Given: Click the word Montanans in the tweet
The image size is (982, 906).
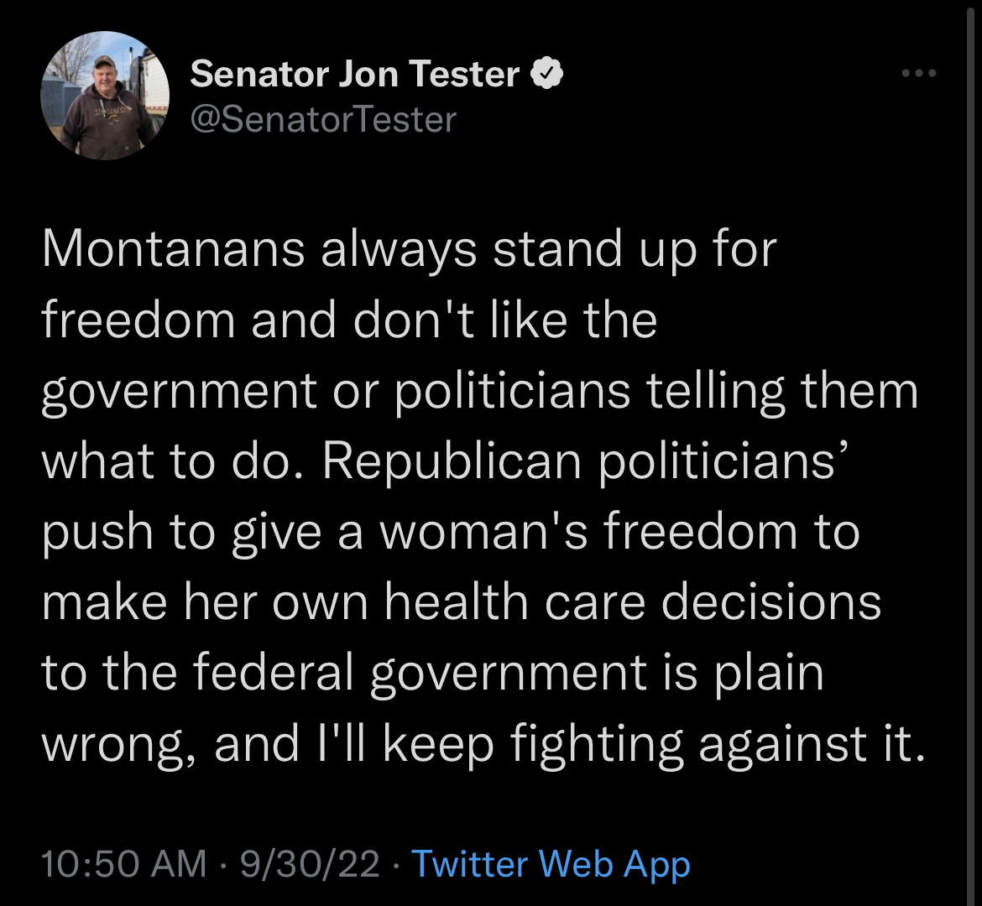Looking at the screenshot, I should pyautogui.click(x=174, y=248).
